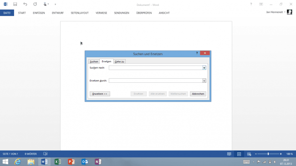Switch to the EINFÜGEN ribbon tab

point(39,13)
